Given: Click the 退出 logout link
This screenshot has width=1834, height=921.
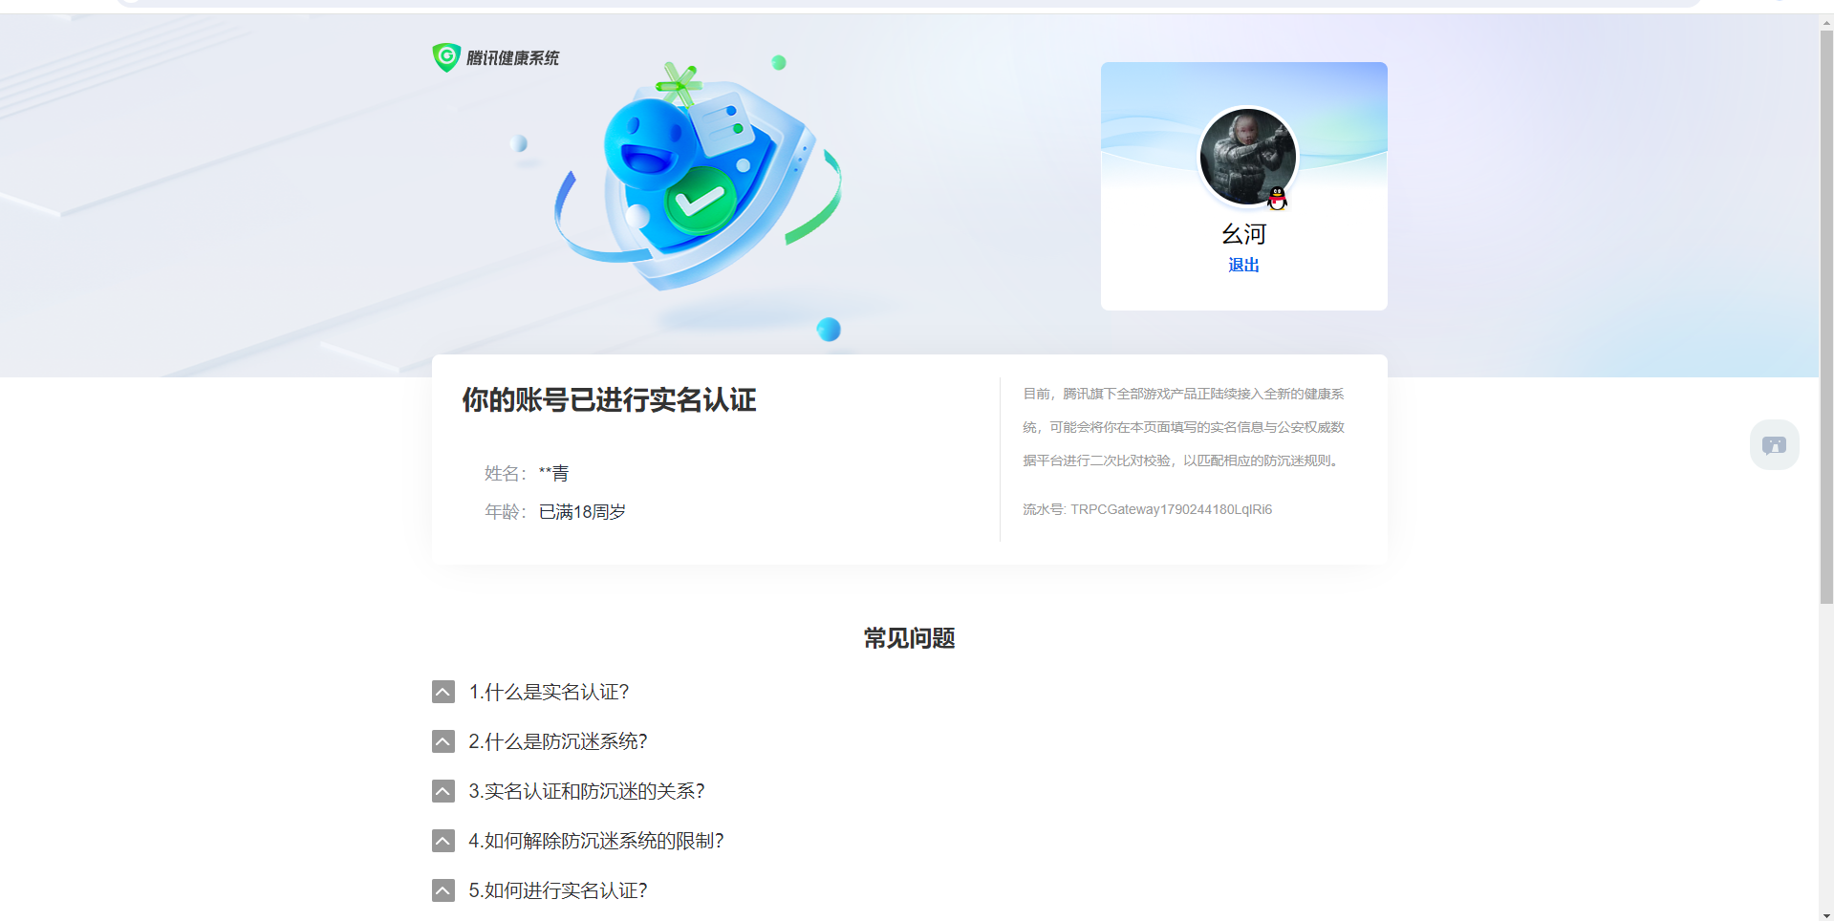Looking at the screenshot, I should pyautogui.click(x=1243, y=265).
